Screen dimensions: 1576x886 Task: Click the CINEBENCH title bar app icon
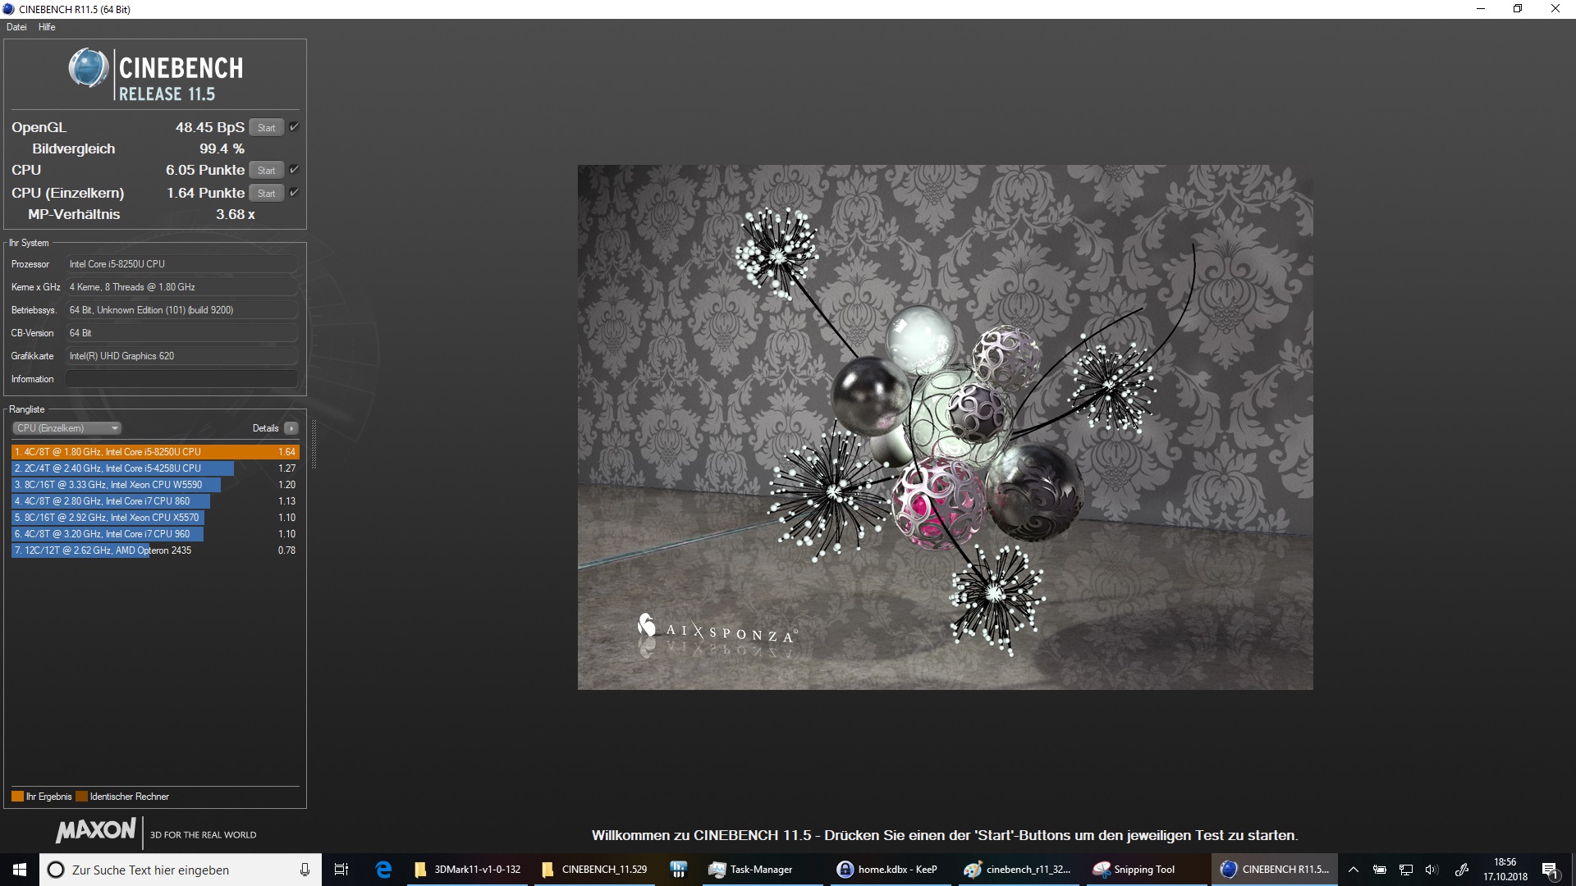[x=9, y=9]
